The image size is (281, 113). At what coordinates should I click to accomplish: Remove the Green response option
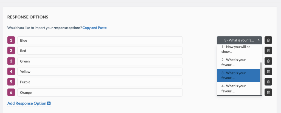(x=268, y=61)
